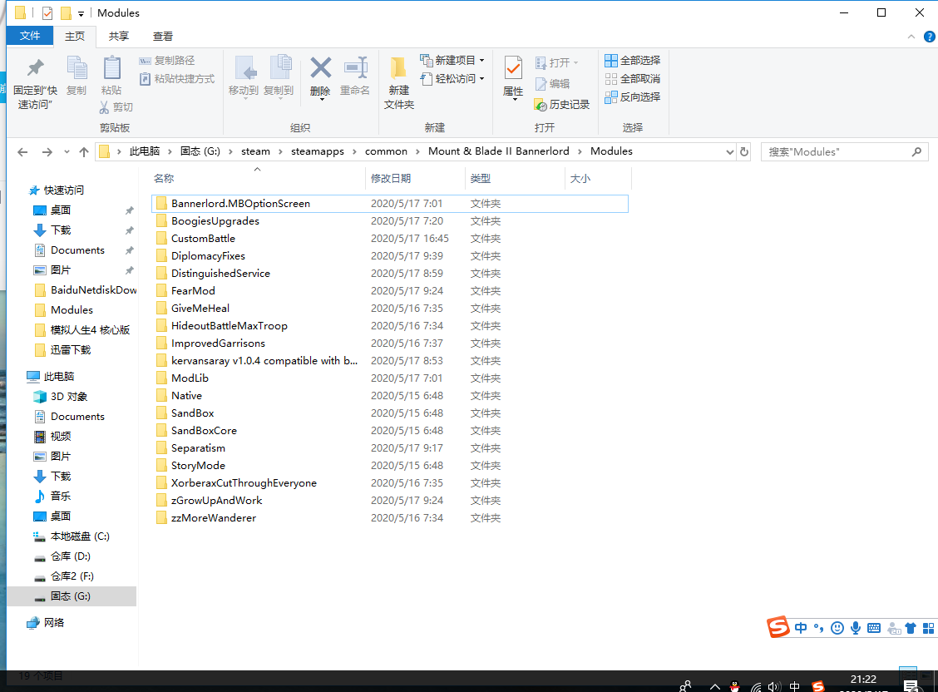This screenshot has height=692, width=938.
Task: Open BaiduNetdiskDow folder in sidebar
Action: 93,290
